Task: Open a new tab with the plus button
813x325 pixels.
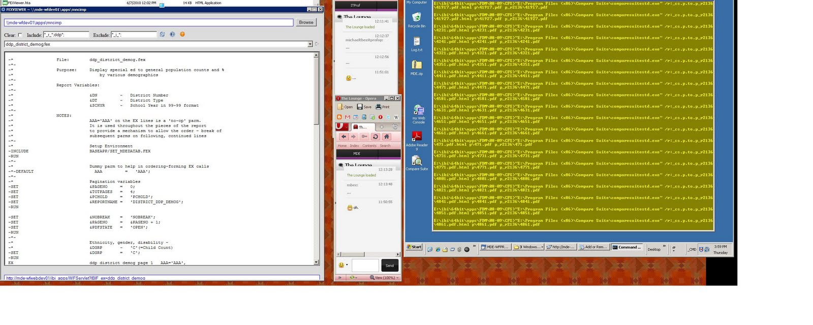Action: pos(382,127)
